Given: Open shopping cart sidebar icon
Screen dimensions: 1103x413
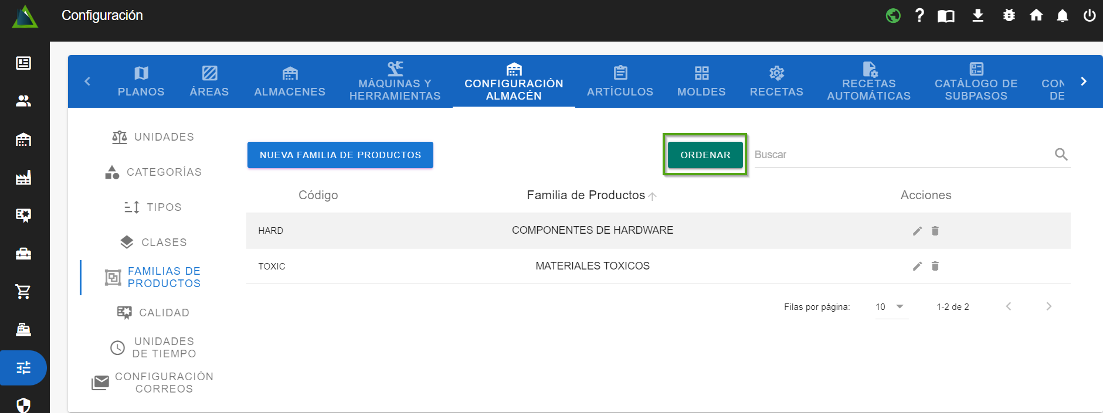Looking at the screenshot, I should [23, 291].
